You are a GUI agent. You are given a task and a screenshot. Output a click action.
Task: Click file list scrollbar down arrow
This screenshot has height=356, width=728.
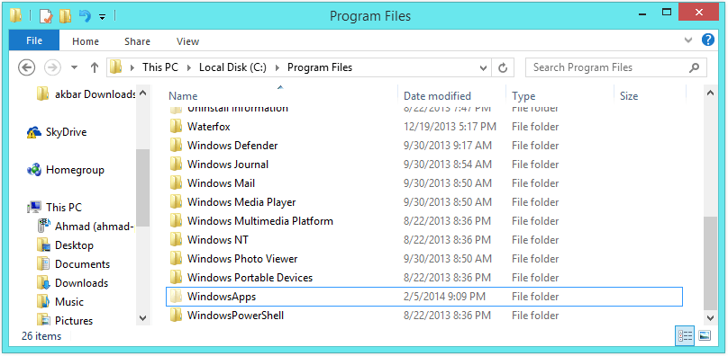[710, 317]
